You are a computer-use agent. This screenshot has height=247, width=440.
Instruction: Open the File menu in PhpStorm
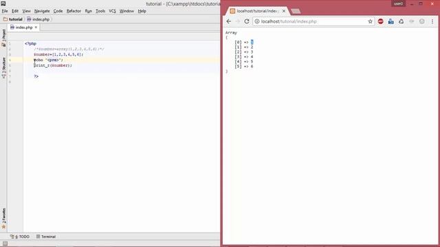tap(5, 11)
